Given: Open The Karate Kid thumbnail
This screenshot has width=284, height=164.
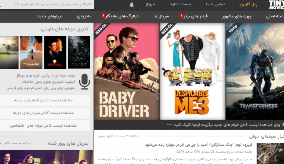Looking at the screenshot, I should [x=31, y=52].
